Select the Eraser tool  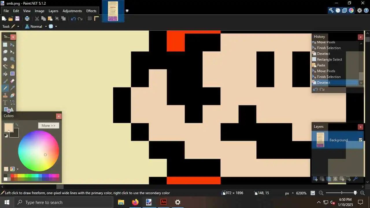coord(12,81)
